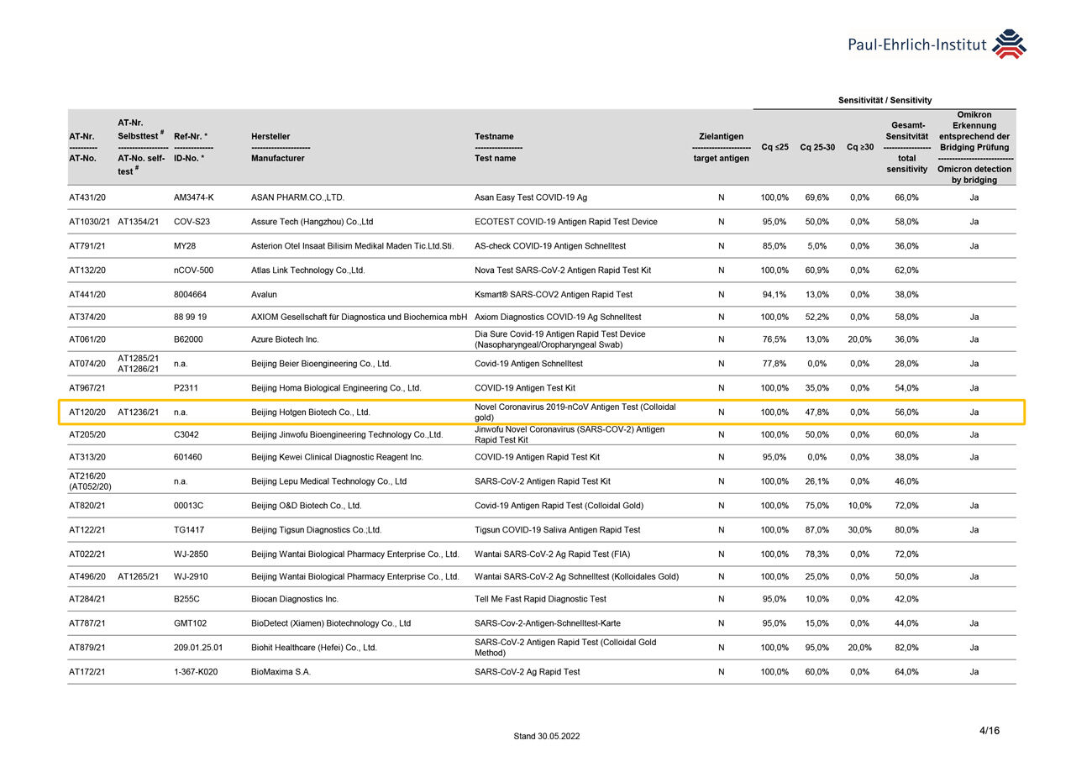The height and width of the screenshot is (772, 1092).
Task: Click the Gesamt-Sensitivität total sensitivity header
Action: point(906,147)
